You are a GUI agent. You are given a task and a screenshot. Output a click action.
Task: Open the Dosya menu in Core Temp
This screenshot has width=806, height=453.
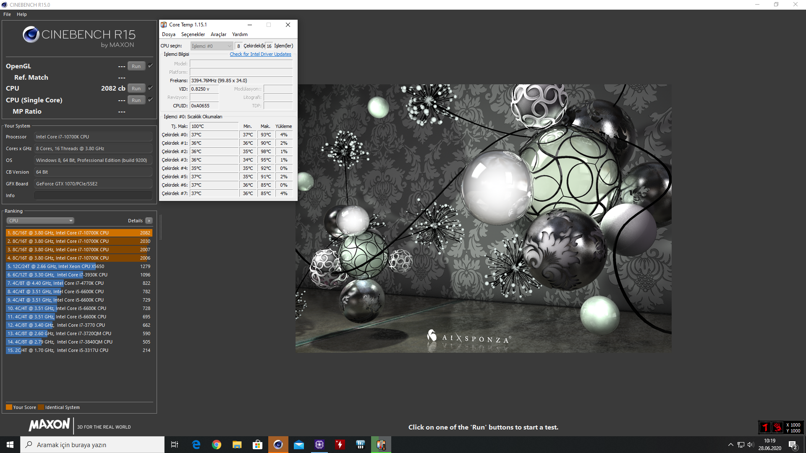tap(169, 34)
